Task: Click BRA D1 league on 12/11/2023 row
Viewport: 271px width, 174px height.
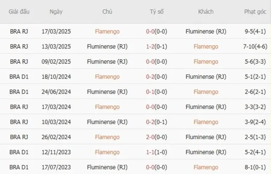Action: pyautogui.click(x=18, y=152)
